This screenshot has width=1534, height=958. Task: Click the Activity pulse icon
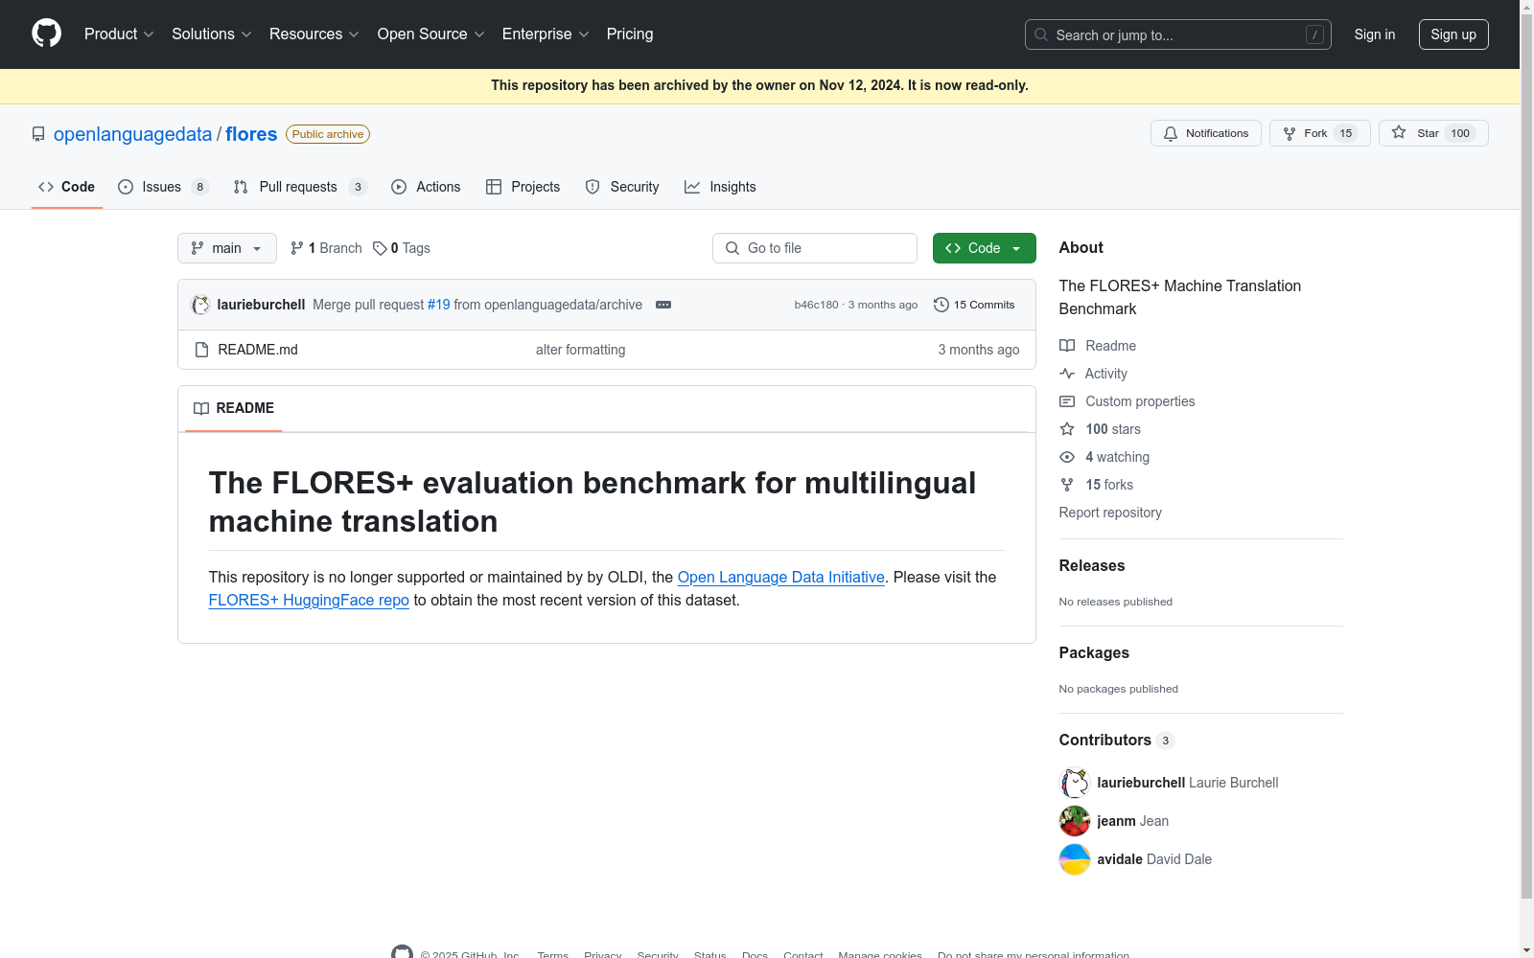(x=1067, y=374)
